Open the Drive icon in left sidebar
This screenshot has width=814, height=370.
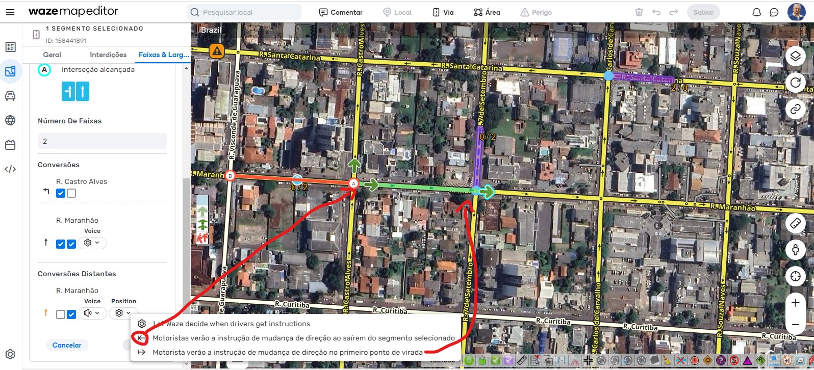(x=10, y=96)
